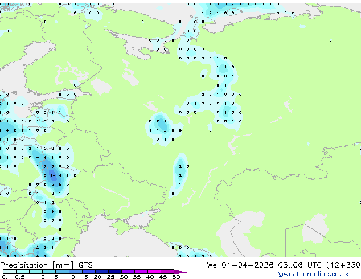Click the legend label '40'
361x279 pixels.
150,277
